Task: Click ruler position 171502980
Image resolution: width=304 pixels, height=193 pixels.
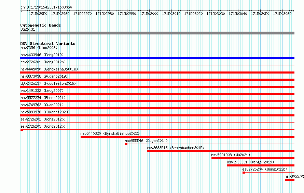Action: [105, 14]
